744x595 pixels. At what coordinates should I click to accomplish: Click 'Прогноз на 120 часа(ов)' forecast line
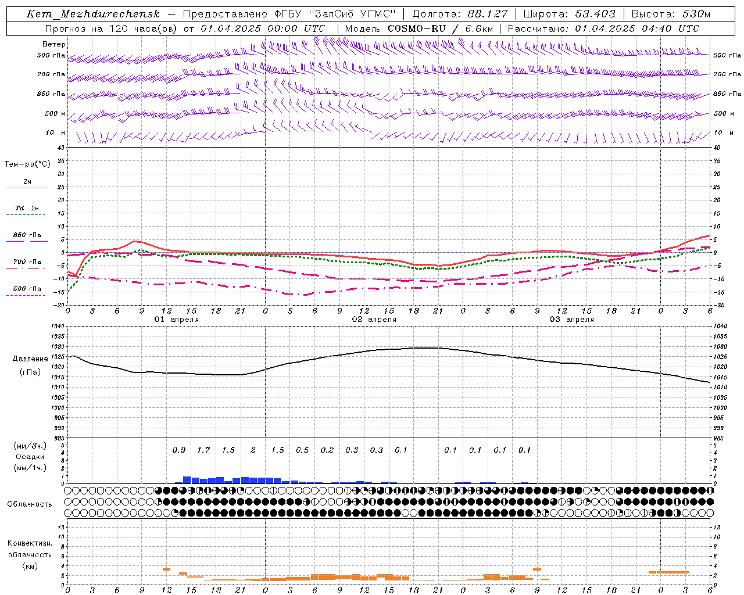coord(112,28)
